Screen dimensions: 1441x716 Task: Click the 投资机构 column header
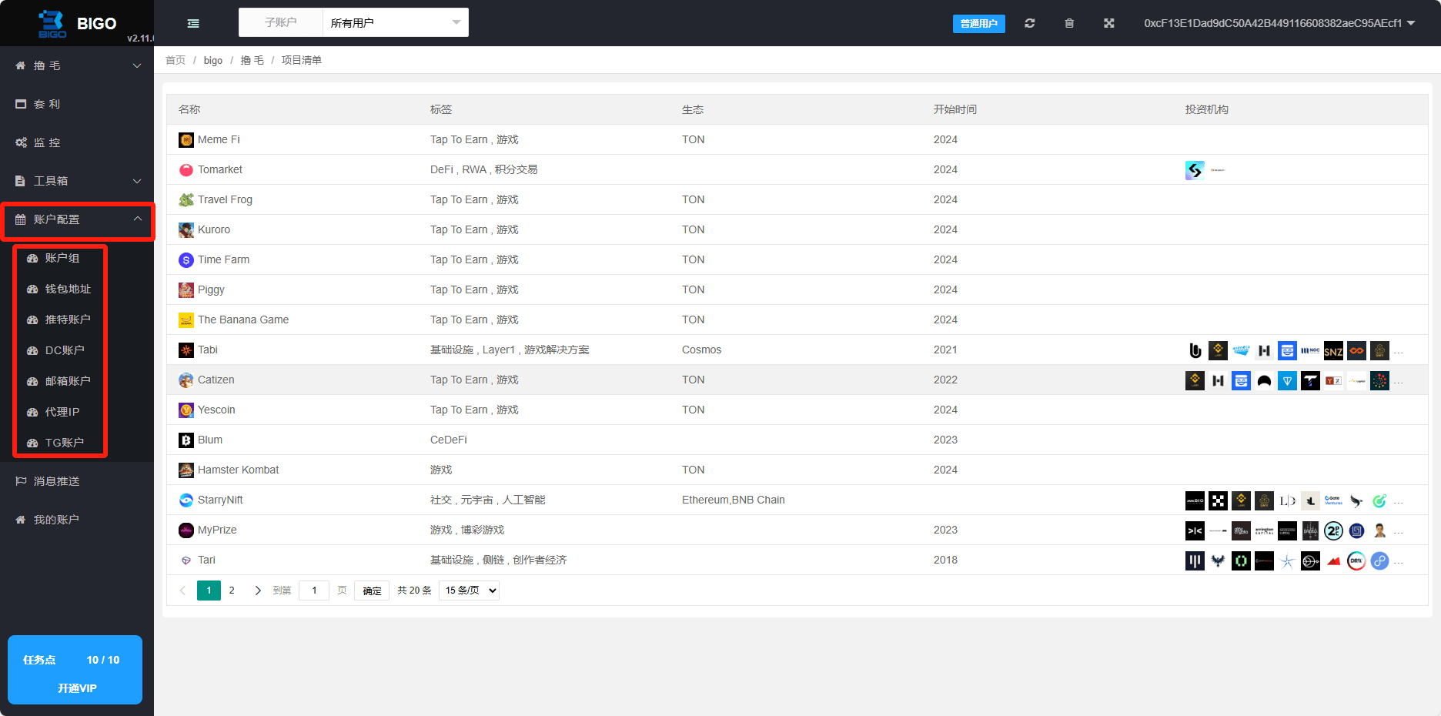(x=1206, y=109)
